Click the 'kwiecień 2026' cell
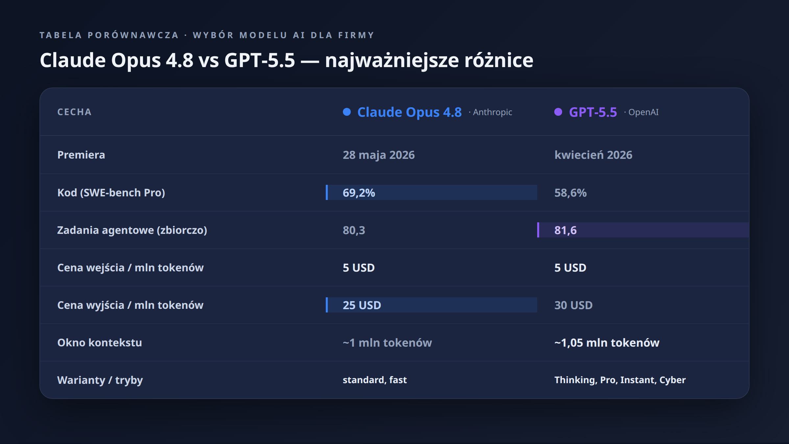Screen dimensions: 789x444 pyautogui.click(x=593, y=155)
